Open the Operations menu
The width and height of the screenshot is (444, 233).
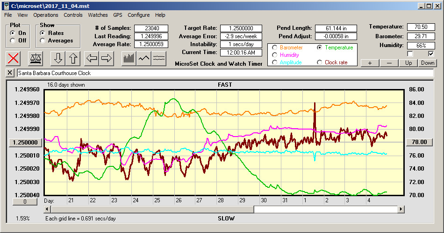(46, 15)
